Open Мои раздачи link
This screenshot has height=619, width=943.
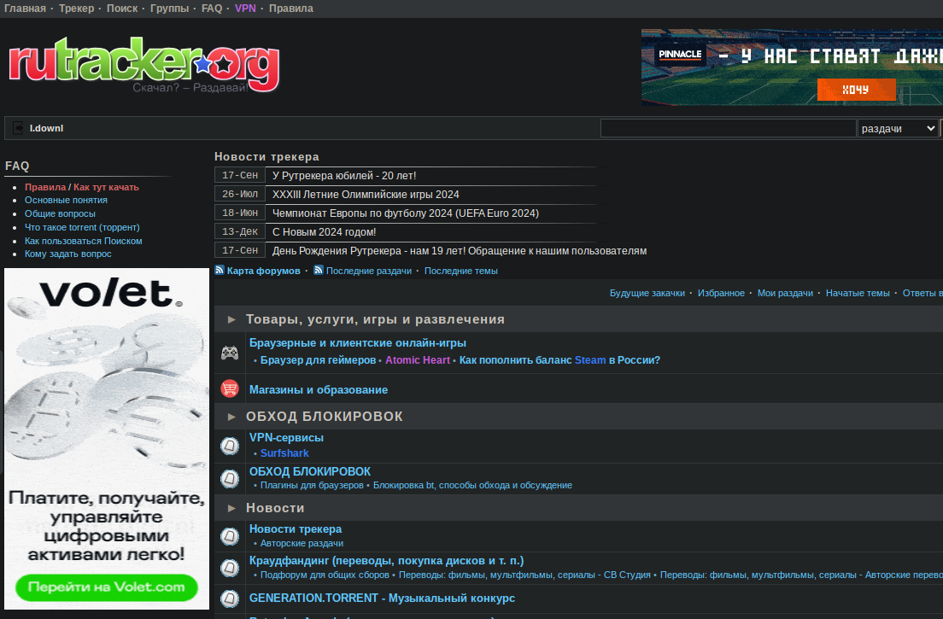click(785, 293)
